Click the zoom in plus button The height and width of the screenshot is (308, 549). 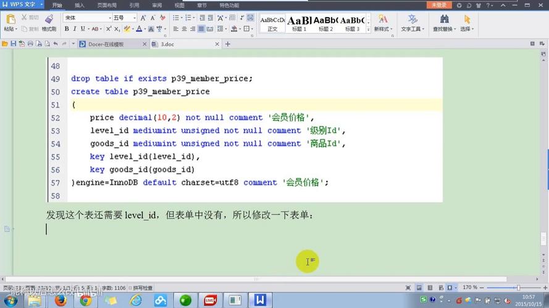[x=545, y=288]
